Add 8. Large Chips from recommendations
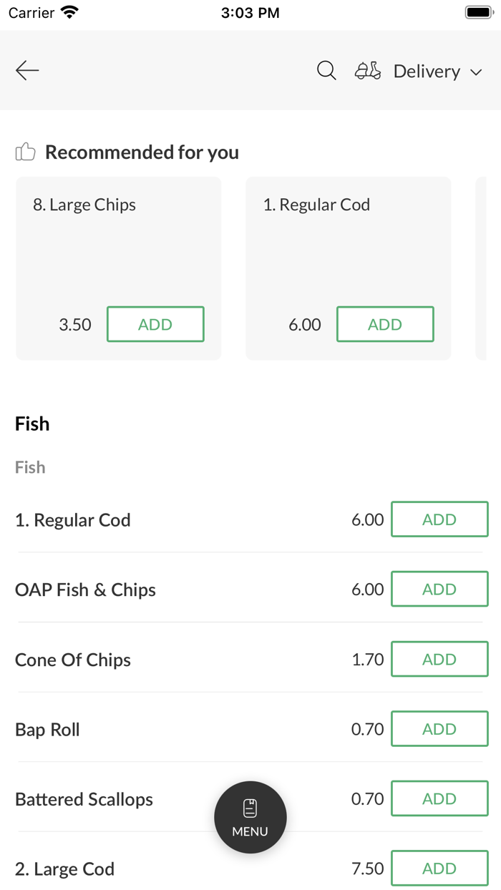The width and height of the screenshot is (501, 890). point(155,324)
